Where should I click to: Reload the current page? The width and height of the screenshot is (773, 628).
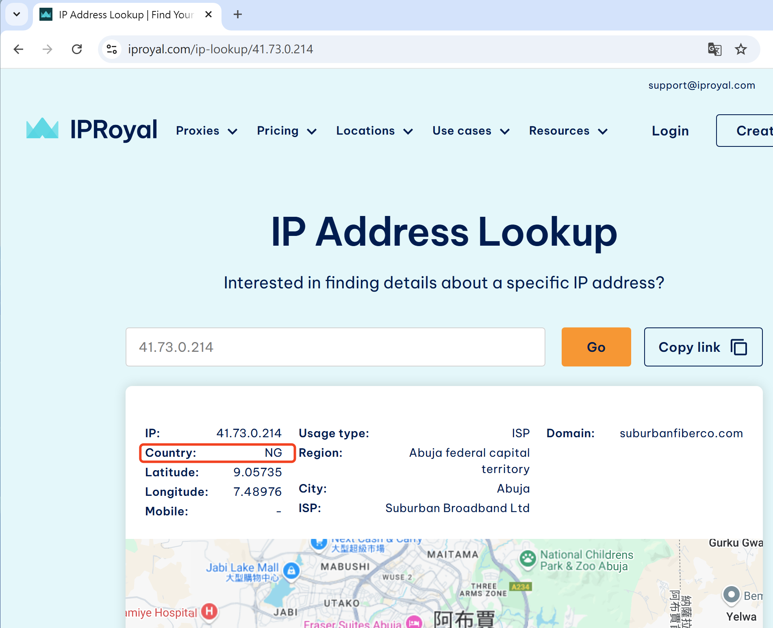pyautogui.click(x=77, y=49)
